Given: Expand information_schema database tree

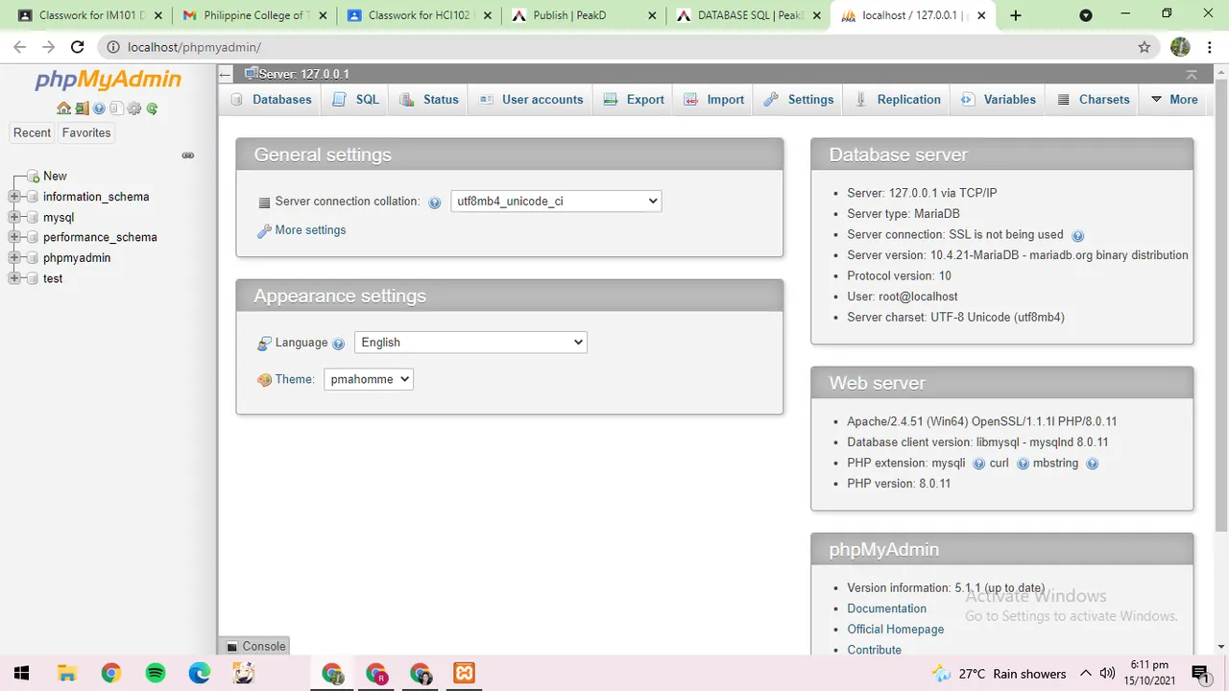Looking at the screenshot, I should (x=14, y=197).
